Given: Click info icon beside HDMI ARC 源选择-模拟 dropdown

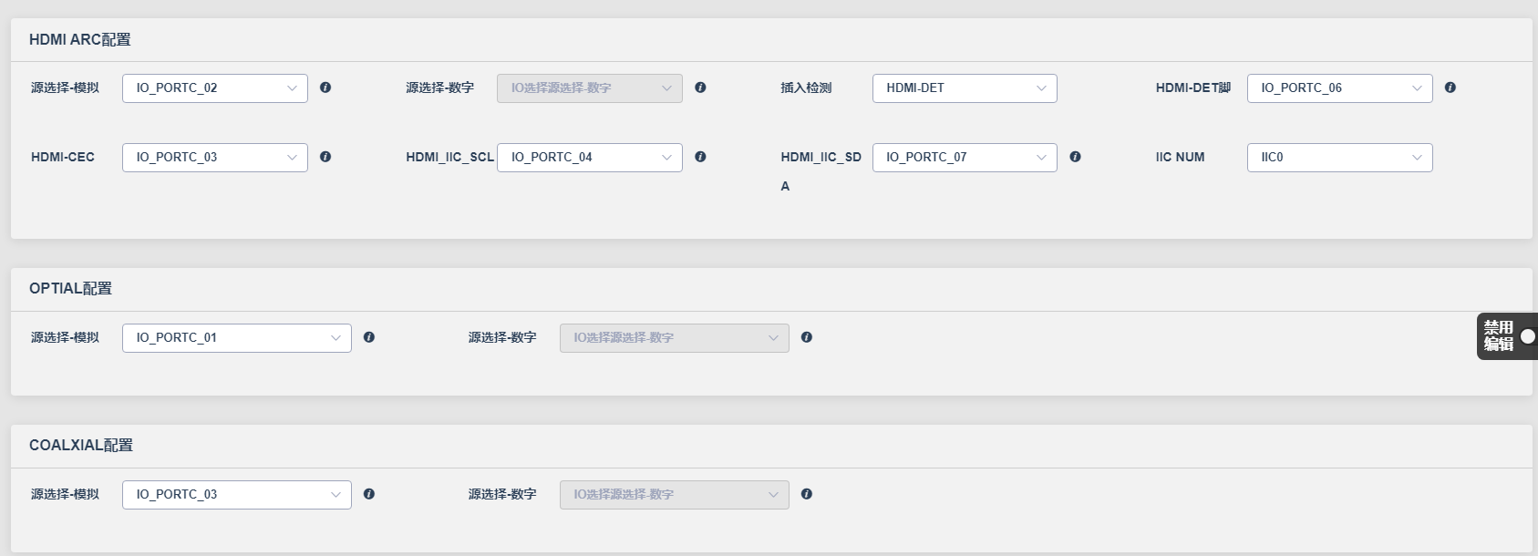Looking at the screenshot, I should [325, 88].
